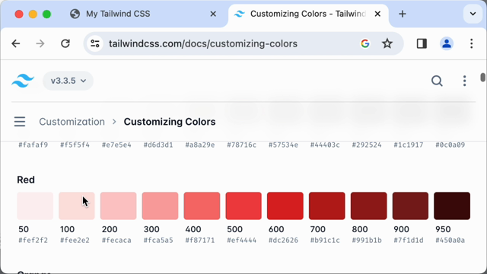Reload the page
The height and width of the screenshot is (274, 487).
(65, 43)
